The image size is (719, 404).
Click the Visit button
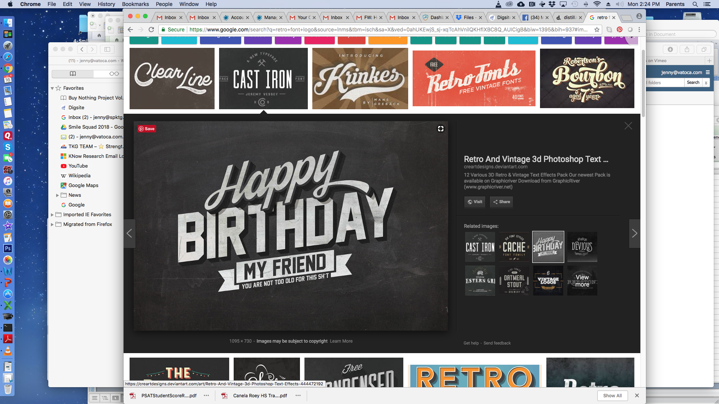pyautogui.click(x=474, y=202)
